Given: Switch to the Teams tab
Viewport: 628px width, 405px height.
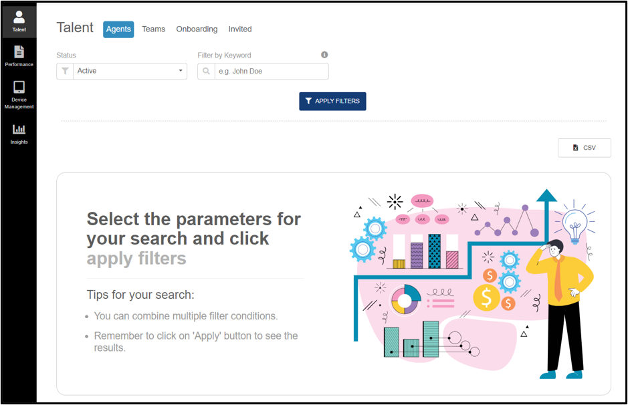Looking at the screenshot, I should pos(153,29).
